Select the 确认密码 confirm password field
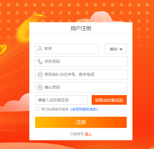The image size is (154, 149). tap(81, 87)
